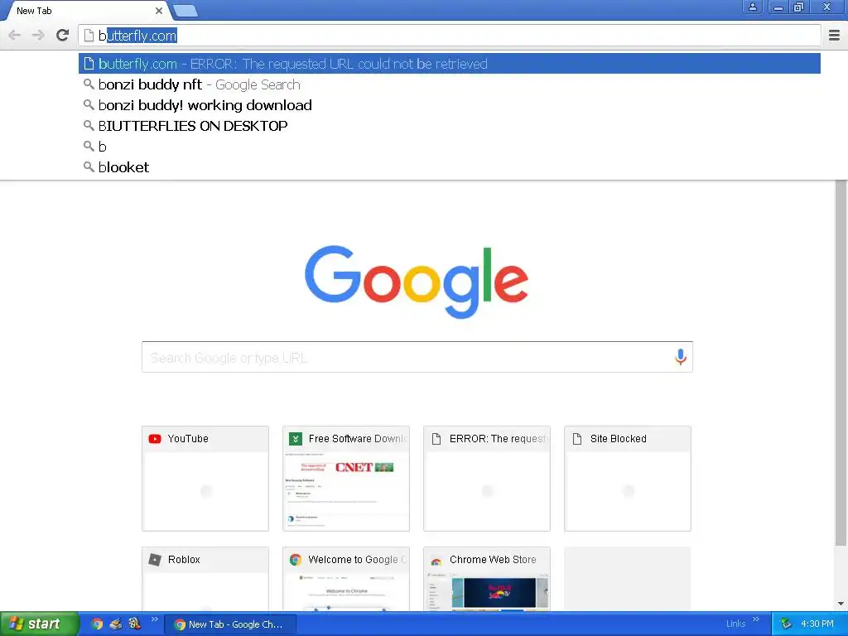Click the YouTube favicon icon

155,439
